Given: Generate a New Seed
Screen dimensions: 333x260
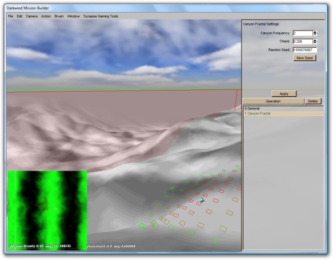Looking at the screenshot, I should 305,58.
